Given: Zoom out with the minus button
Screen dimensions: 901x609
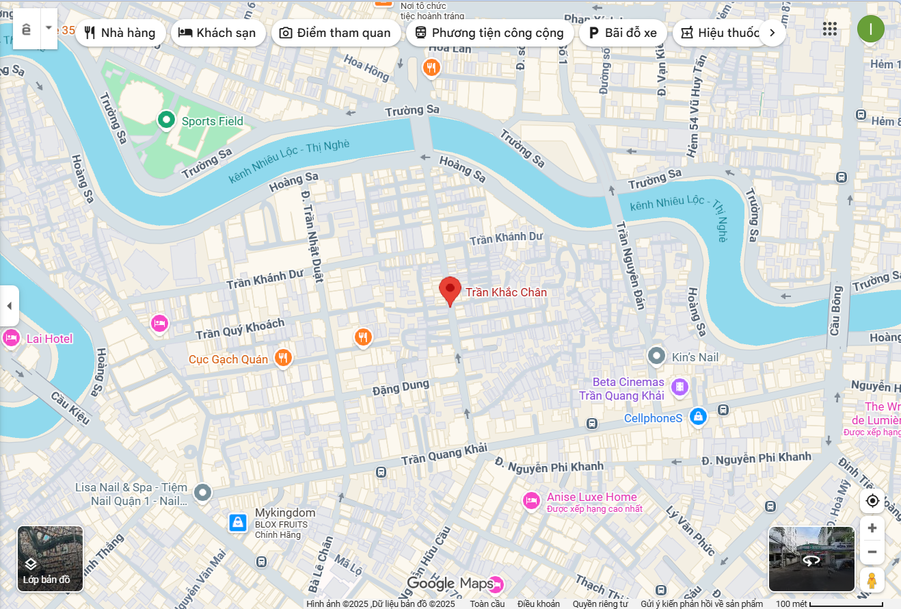Looking at the screenshot, I should point(872,552).
